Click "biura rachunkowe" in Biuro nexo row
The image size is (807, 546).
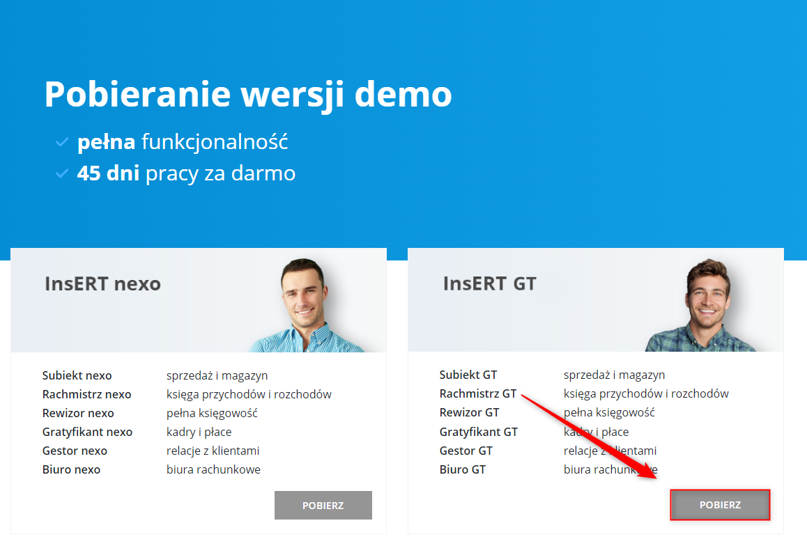(x=213, y=469)
